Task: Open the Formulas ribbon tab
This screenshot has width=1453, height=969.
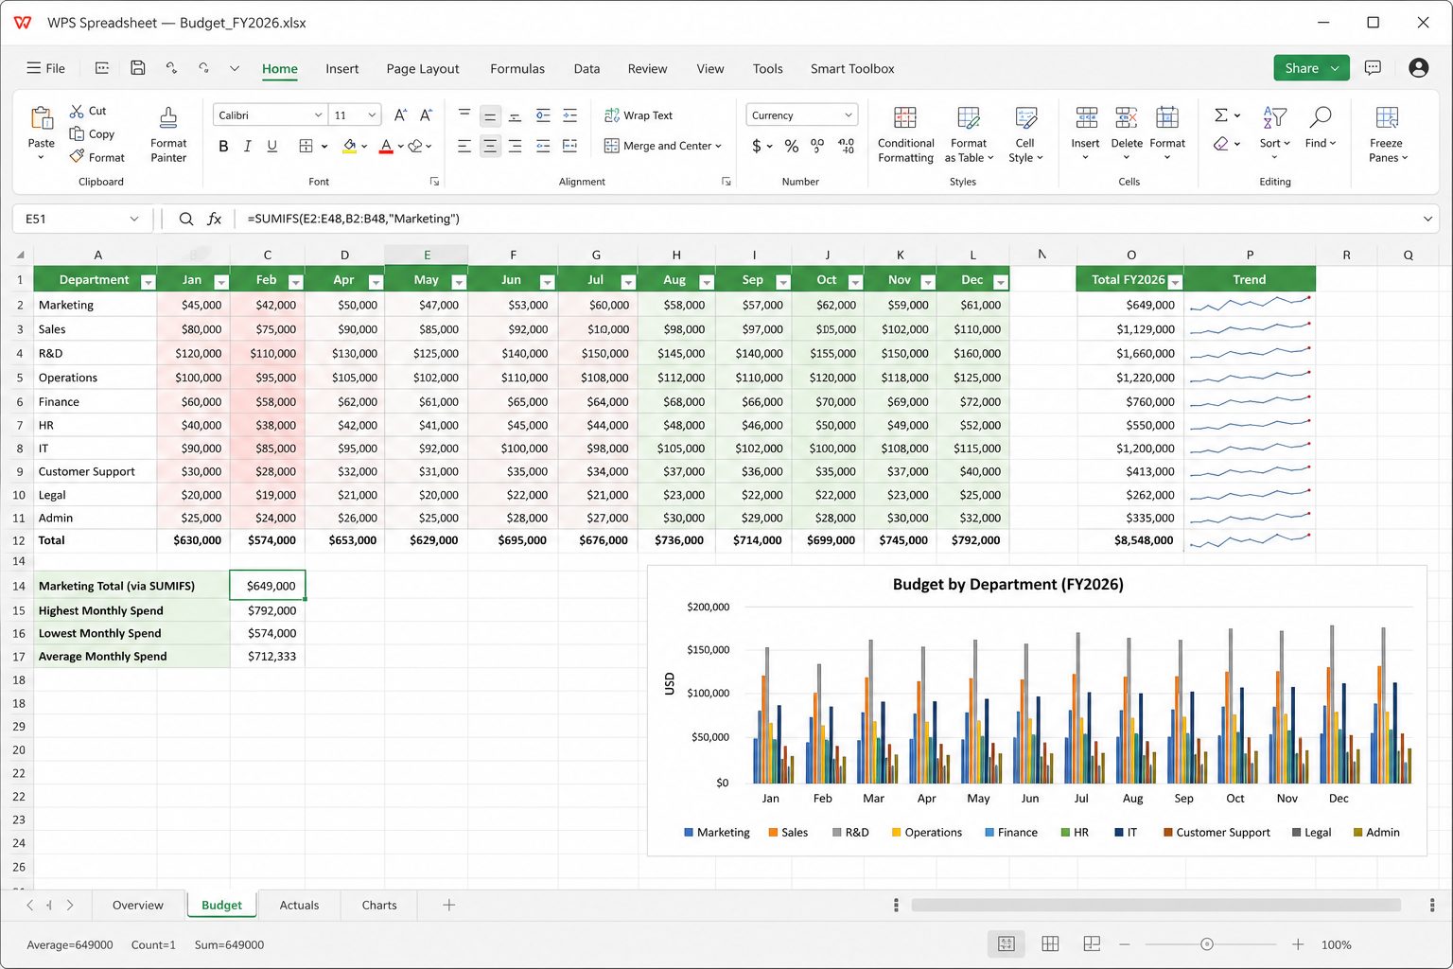Action: (x=517, y=68)
